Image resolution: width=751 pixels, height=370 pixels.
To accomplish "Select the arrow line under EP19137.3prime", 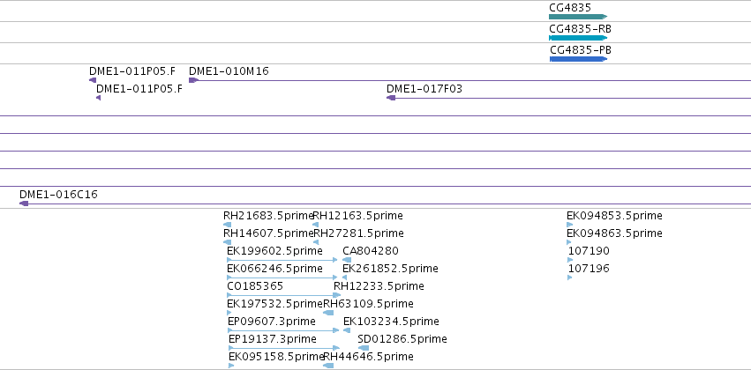I will 284,349.
